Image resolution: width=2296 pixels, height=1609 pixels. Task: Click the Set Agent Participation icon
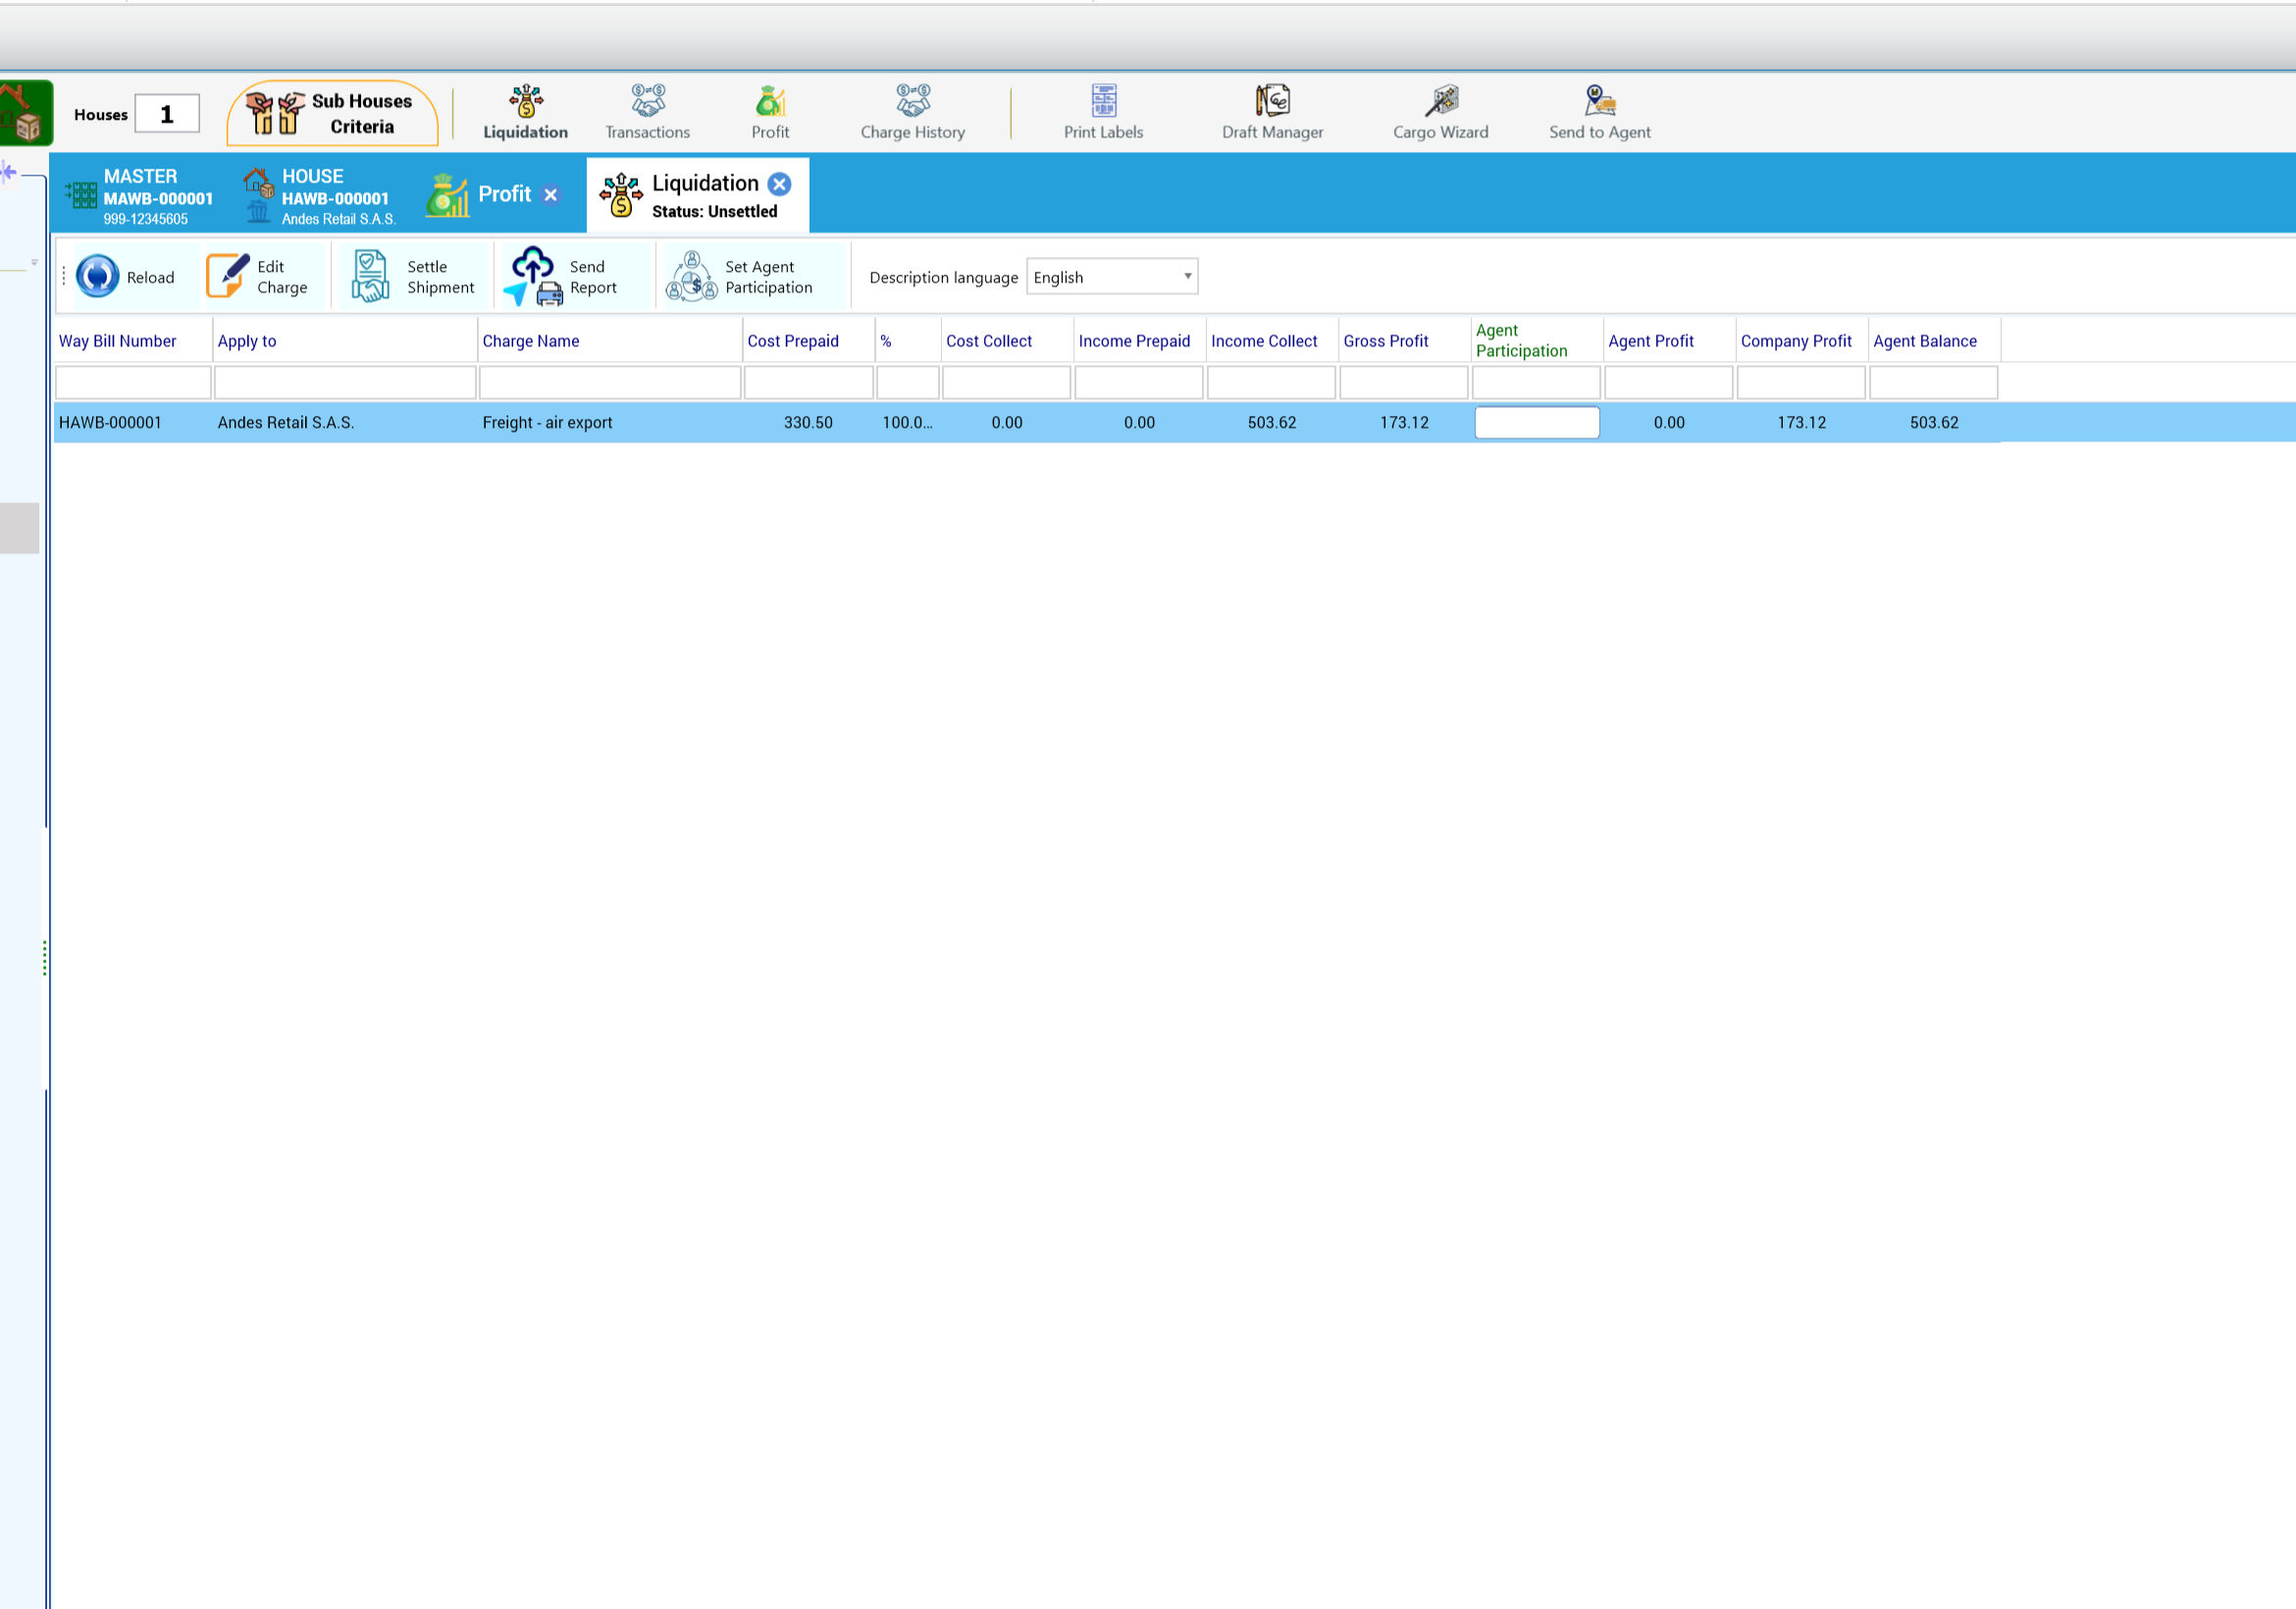tap(691, 276)
